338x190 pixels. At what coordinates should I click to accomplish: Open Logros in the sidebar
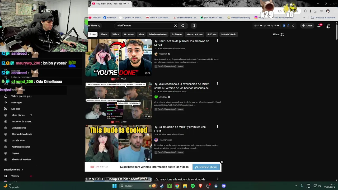(x=15, y=153)
